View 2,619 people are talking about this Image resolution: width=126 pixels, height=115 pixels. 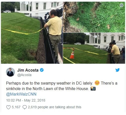pyautogui.click(x=55, y=107)
